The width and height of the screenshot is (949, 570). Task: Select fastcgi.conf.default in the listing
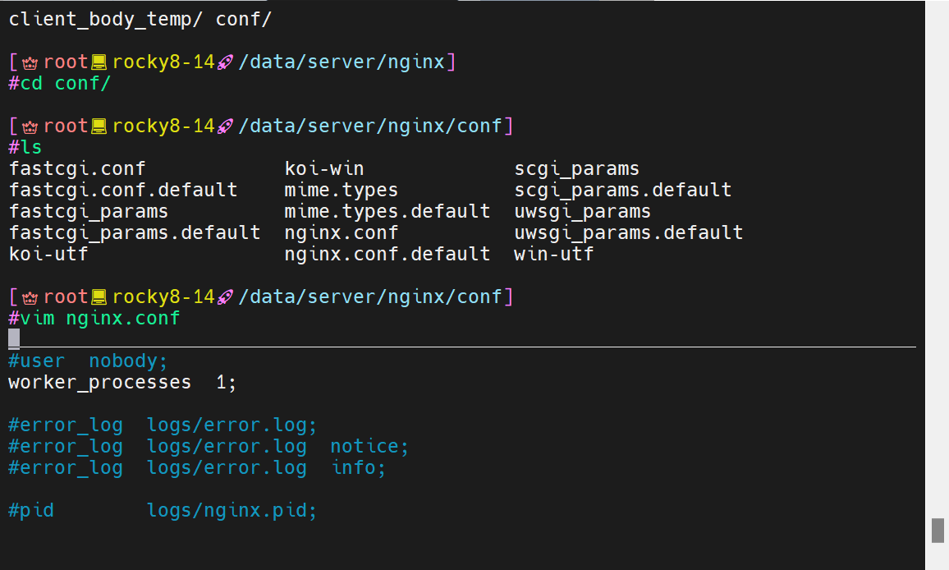click(x=123, y=191)
